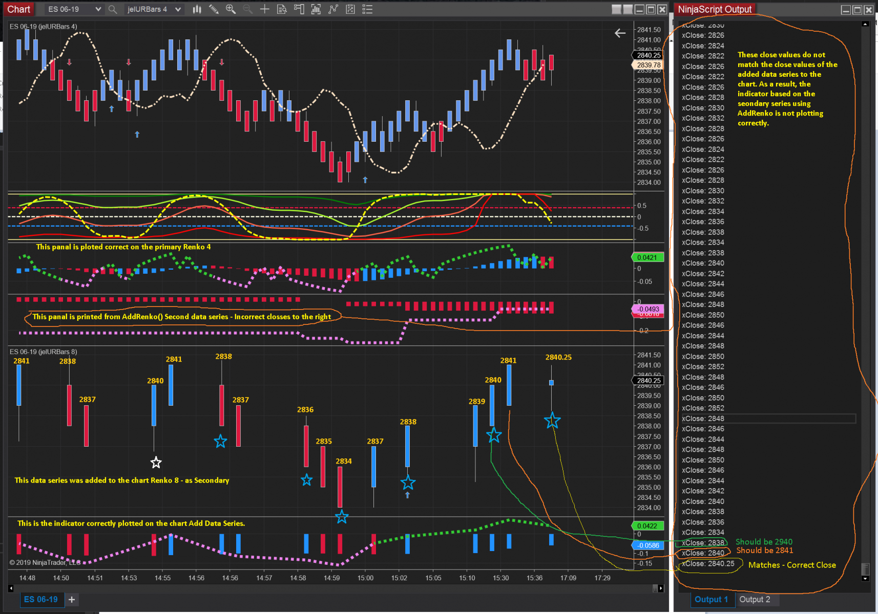The height and width of the screenshot is (614, 878).
Task: Click the 15:00 time axis label
Action: click(x=365, y=578)
